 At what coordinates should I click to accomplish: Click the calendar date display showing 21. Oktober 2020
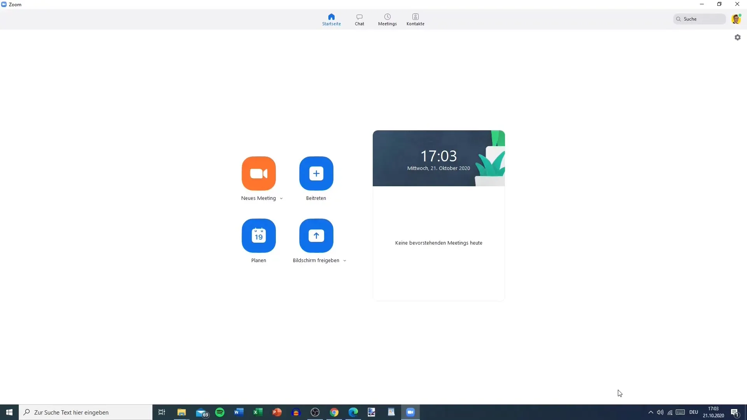(x=438, y=168)
